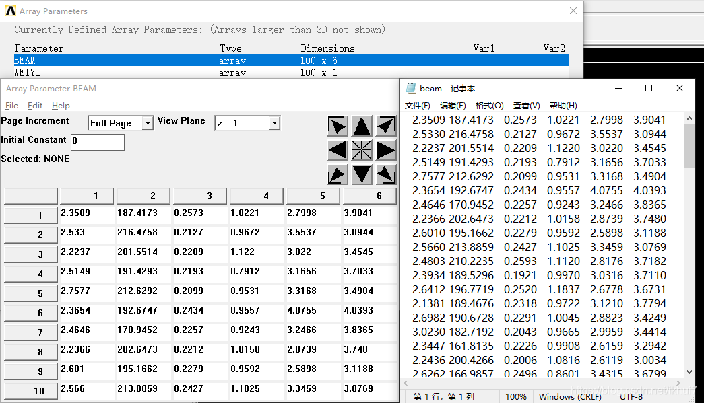Click the ANSYS logo in Array Parameters title
The width and height of the screenshot is (704, 403).
pyautogui.click(x=11, y=11)
